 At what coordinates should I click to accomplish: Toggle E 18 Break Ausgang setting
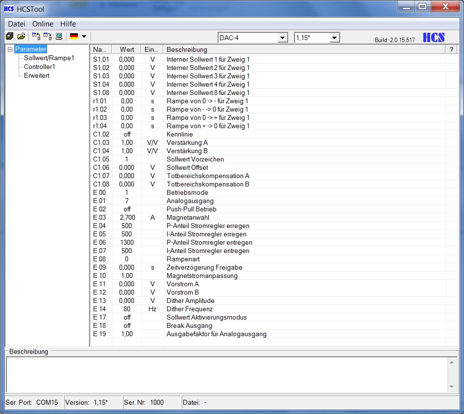126,325
